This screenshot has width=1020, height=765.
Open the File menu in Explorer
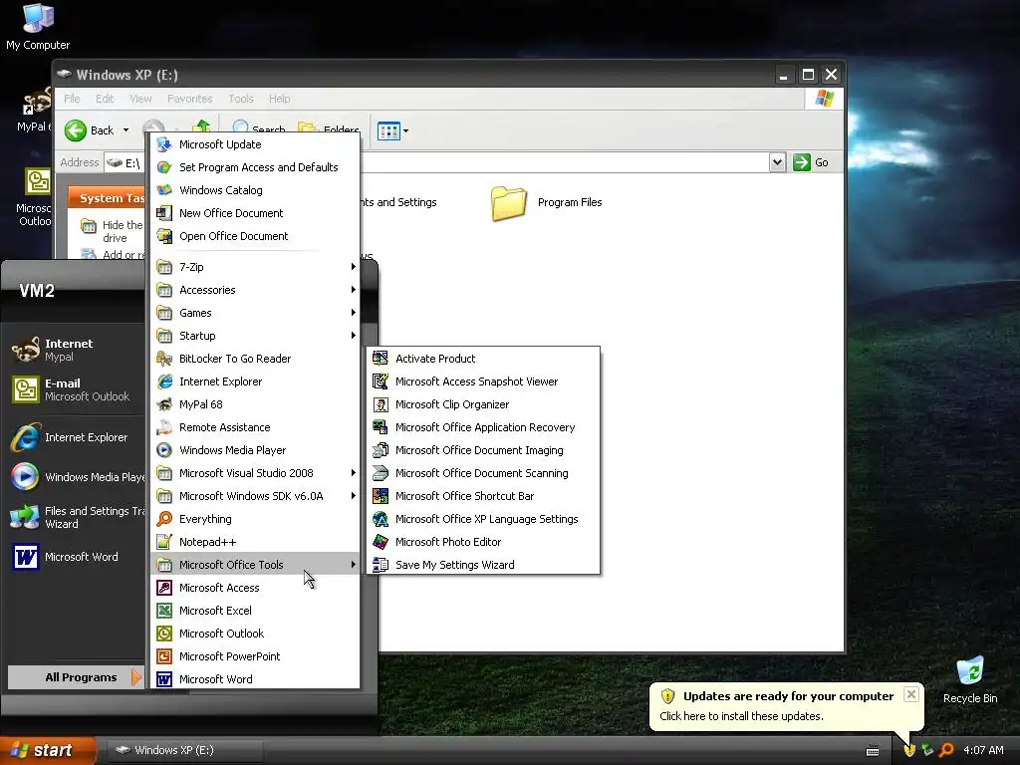[x=72, y=99]
